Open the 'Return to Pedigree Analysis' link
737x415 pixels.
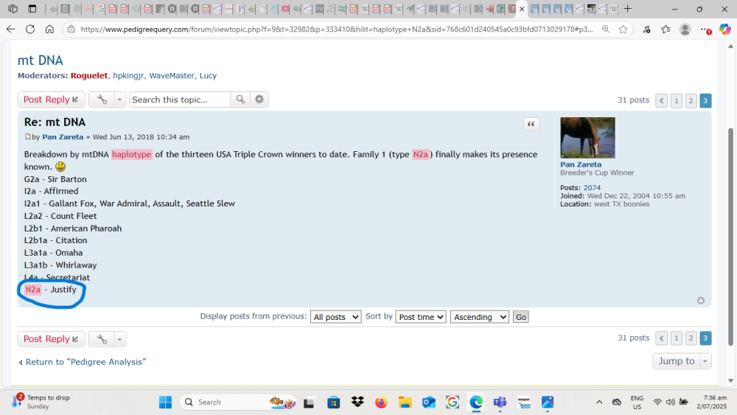pos(83,362)
